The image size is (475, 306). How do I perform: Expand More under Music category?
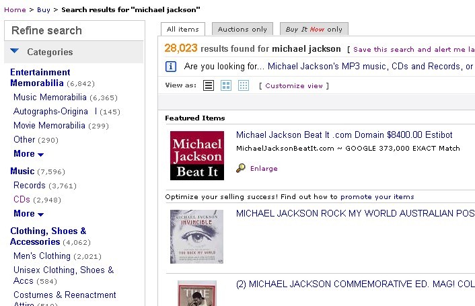pos(28,214)
